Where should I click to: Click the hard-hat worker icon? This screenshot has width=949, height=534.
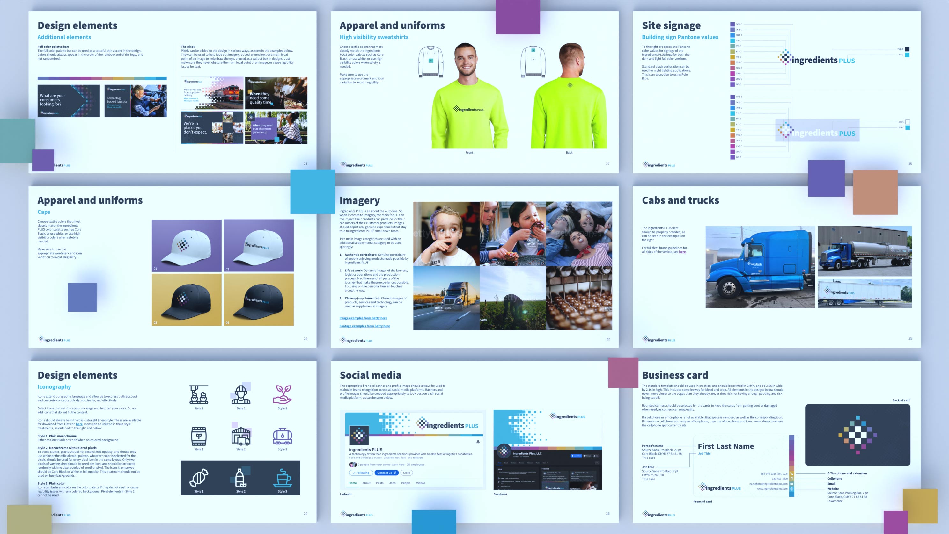[240, 394]
